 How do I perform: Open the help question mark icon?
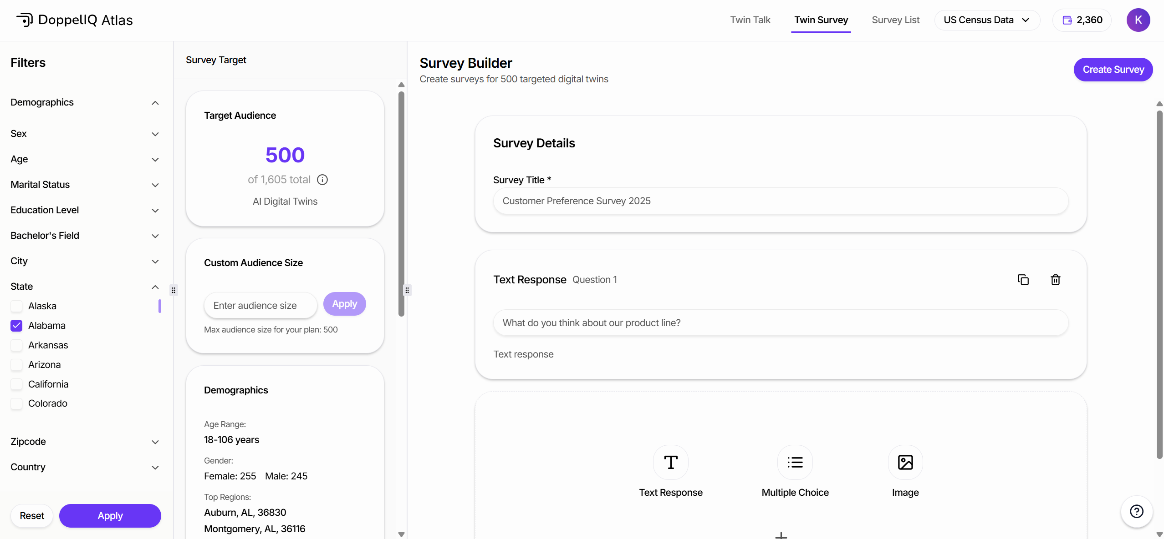click(1136, 512)
